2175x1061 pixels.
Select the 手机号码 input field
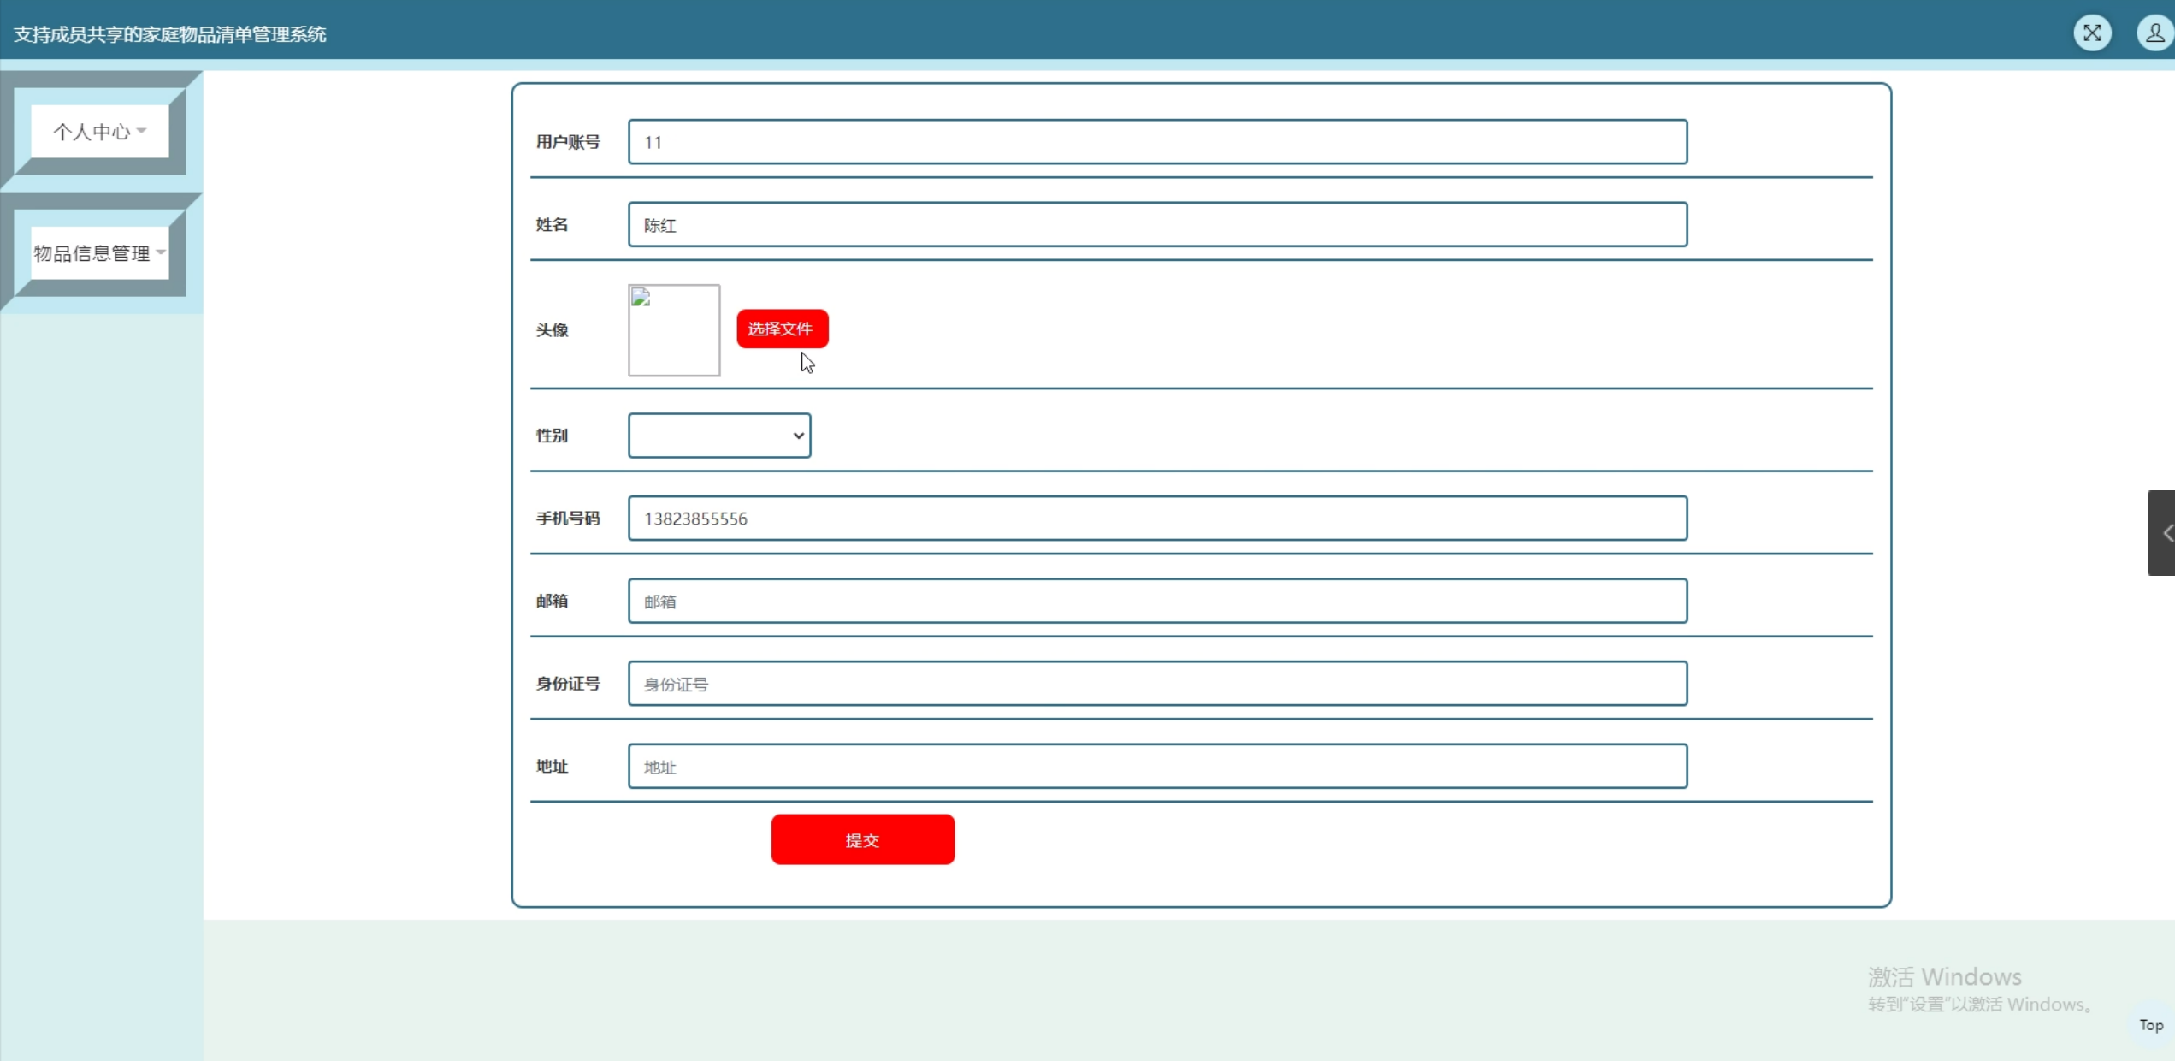1157,519
